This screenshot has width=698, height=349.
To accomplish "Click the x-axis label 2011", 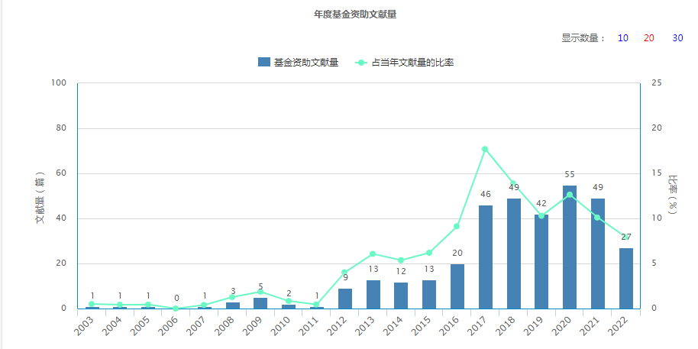I will click(x=309, y=326).
